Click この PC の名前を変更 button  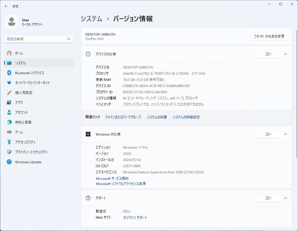pyautogui.click(x=269, y=36)
